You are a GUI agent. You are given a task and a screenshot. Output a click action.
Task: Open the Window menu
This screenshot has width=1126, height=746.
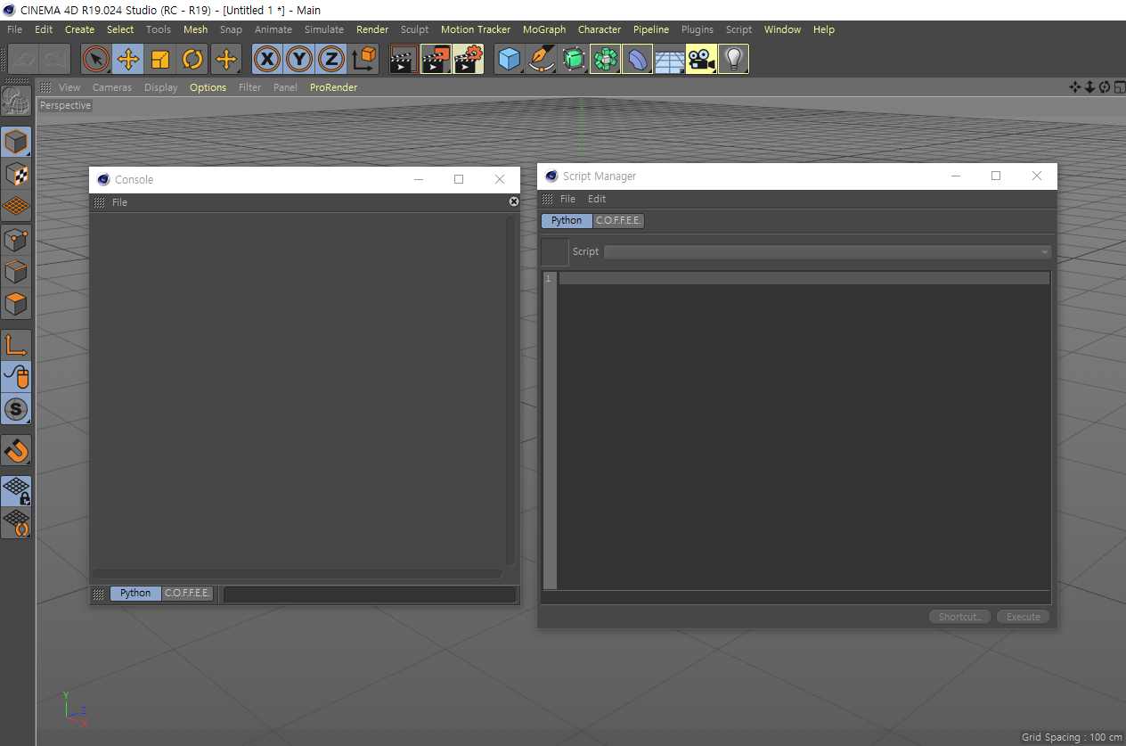[x=782, y=29]
